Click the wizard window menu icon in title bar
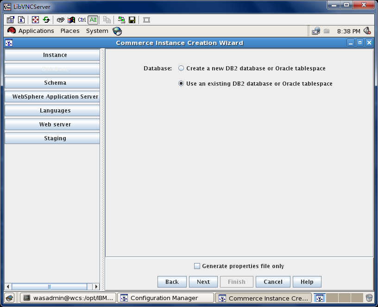 (x=9, y=43)
